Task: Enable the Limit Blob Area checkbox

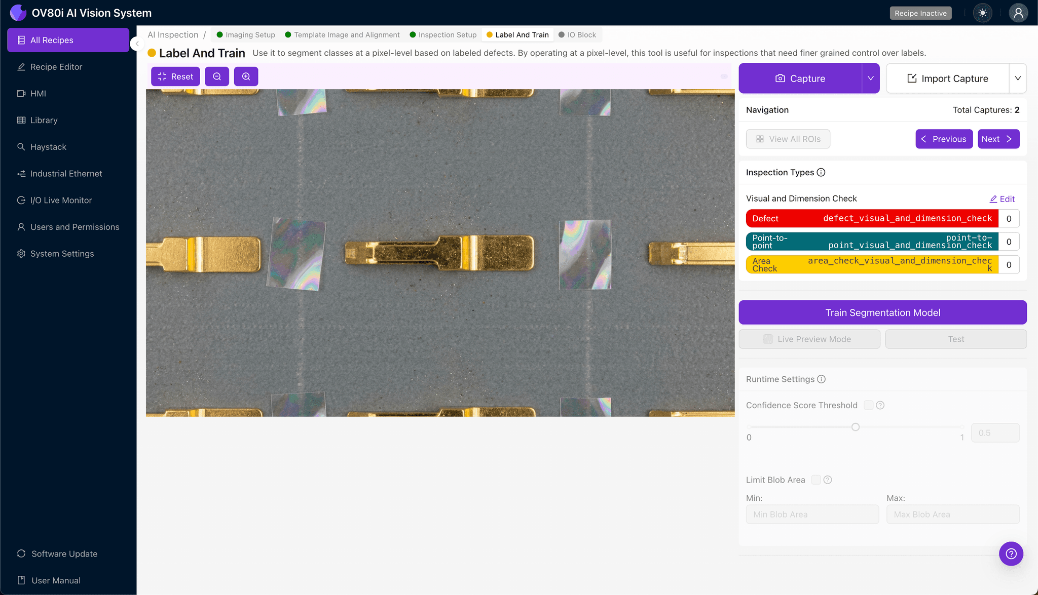Action: point(816,480)
